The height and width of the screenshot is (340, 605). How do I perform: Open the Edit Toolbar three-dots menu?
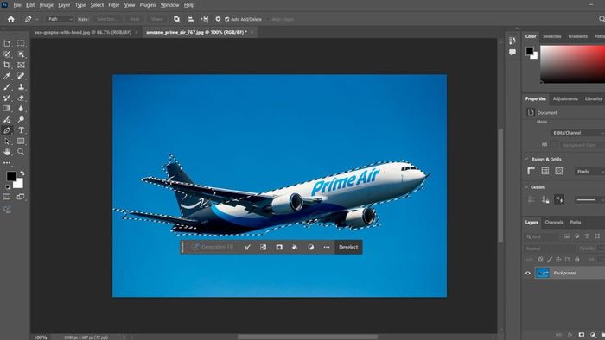[7, 163]
